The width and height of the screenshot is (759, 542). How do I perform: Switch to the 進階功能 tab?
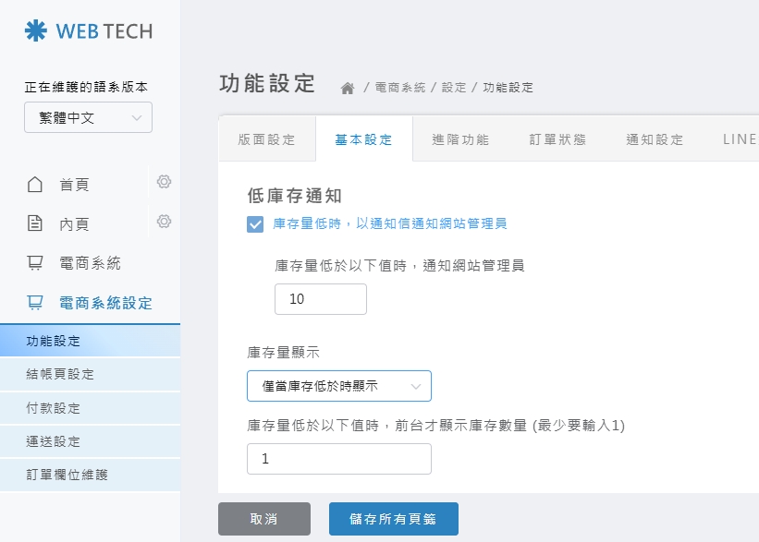click(460, 139)
